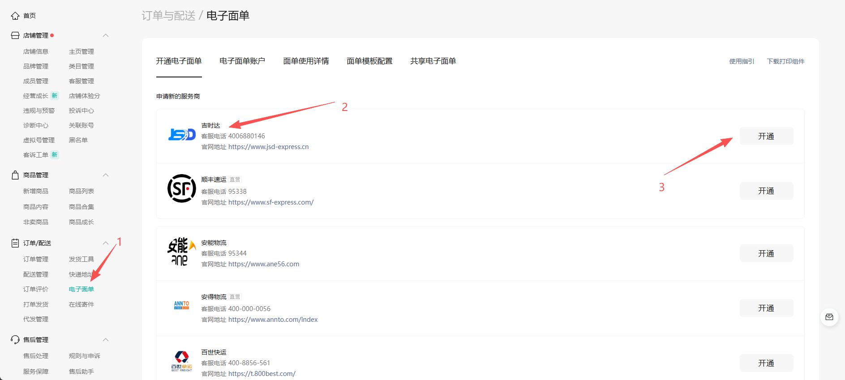Collapse the 售后管理 menu section

(106, 340)
